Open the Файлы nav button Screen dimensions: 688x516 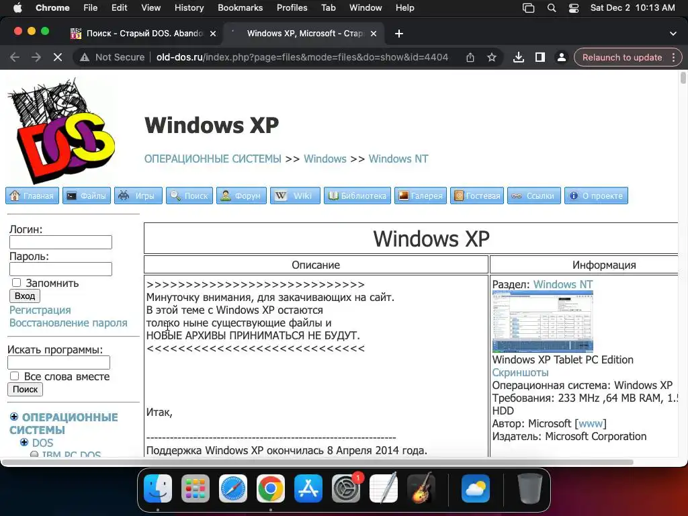coord(87,196)
